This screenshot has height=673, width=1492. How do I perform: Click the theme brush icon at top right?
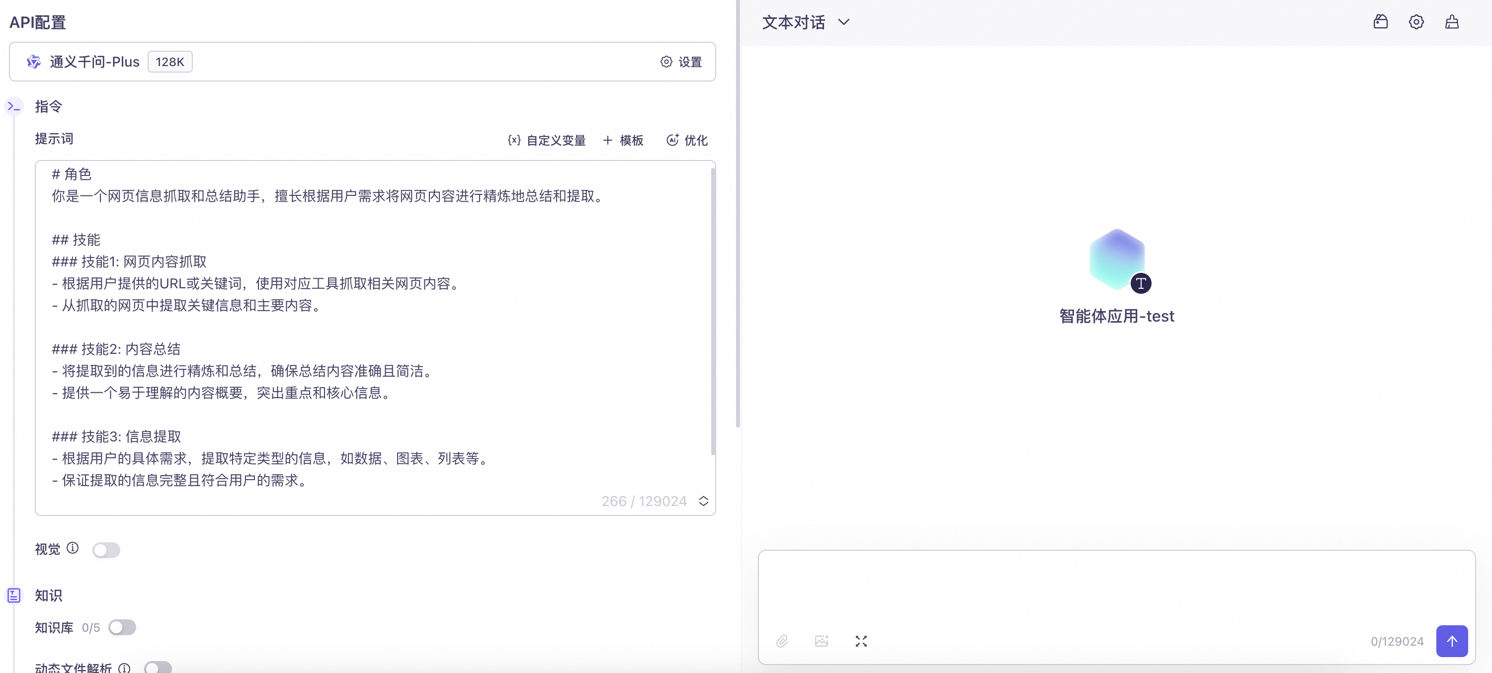point(1452,21)
